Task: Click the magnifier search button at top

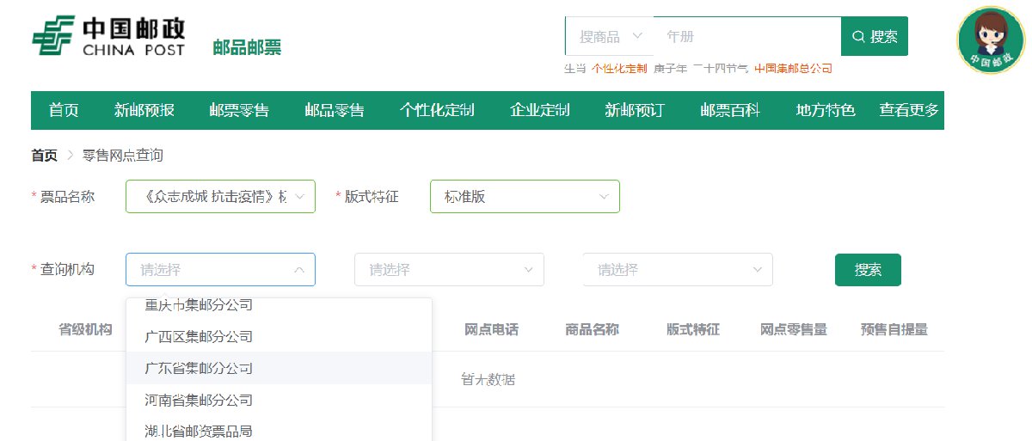Action: click(874, 36)
